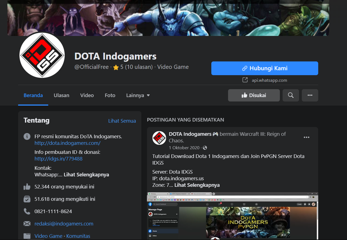The width and height of the screenshot is (347, 240).
Task: Open the pinned post three-dots menu
Action: click(306, 137)
